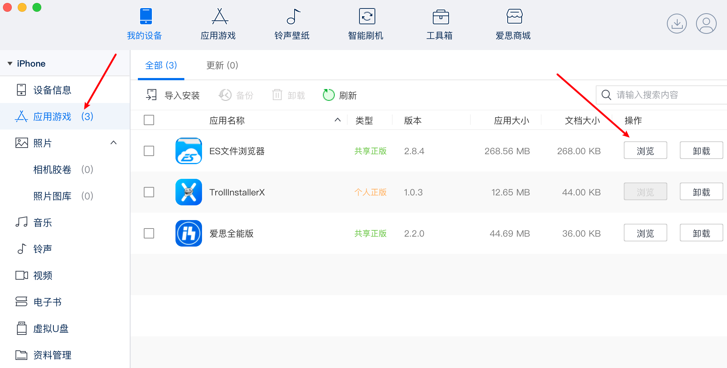Click the toolbar 卸载 trash icon
Screen dimensions: 727x368
coord(277,95)
